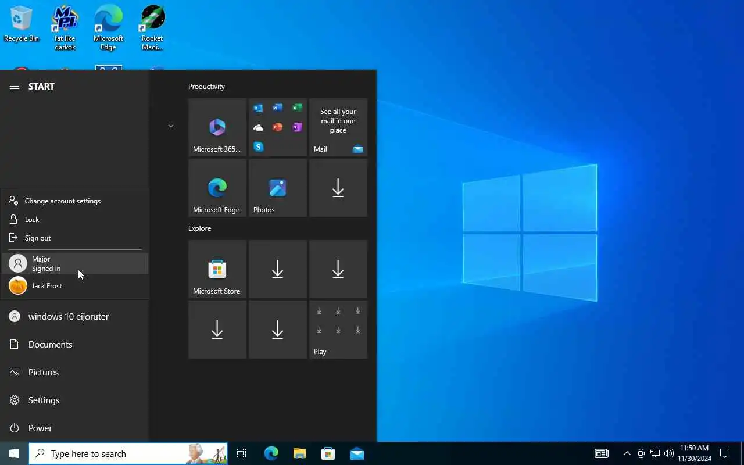Open the 'windows 10 eijoruter' account menu
The height and width of the screenshot is (465, 744).
pos(74,316)
